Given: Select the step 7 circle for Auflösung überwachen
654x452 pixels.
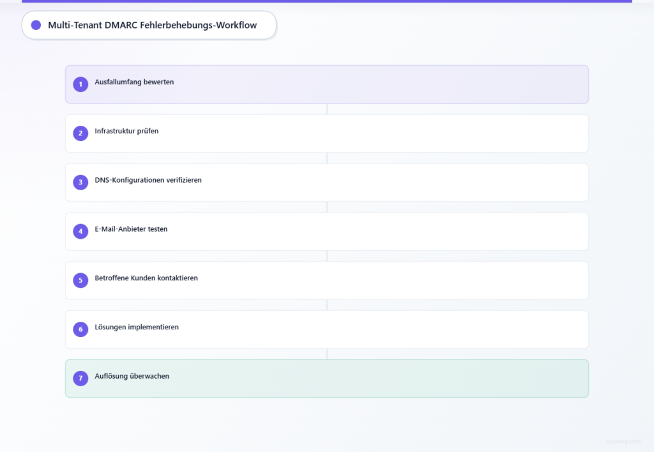Looking at the screenshot, I should [x=80, y=378].
